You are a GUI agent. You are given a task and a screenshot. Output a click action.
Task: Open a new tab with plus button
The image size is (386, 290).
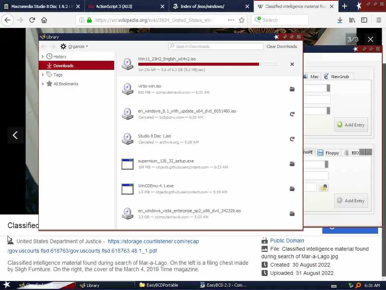[x=345, y=6]
